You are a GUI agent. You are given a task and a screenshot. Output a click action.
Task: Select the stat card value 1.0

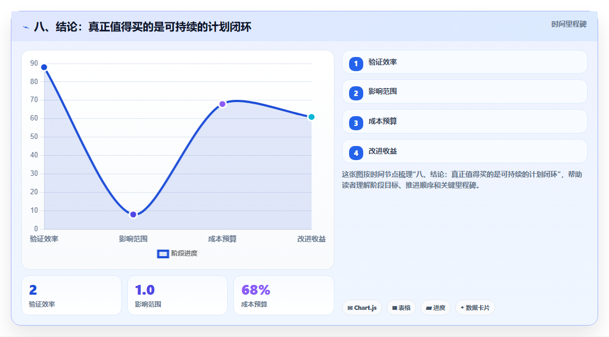[145, 290]
